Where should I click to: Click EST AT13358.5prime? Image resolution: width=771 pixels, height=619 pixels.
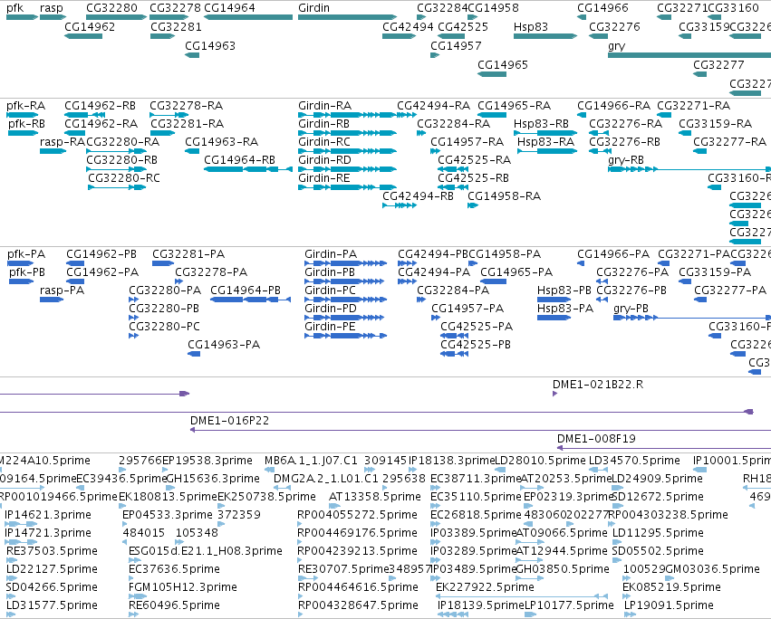point(375,497)
